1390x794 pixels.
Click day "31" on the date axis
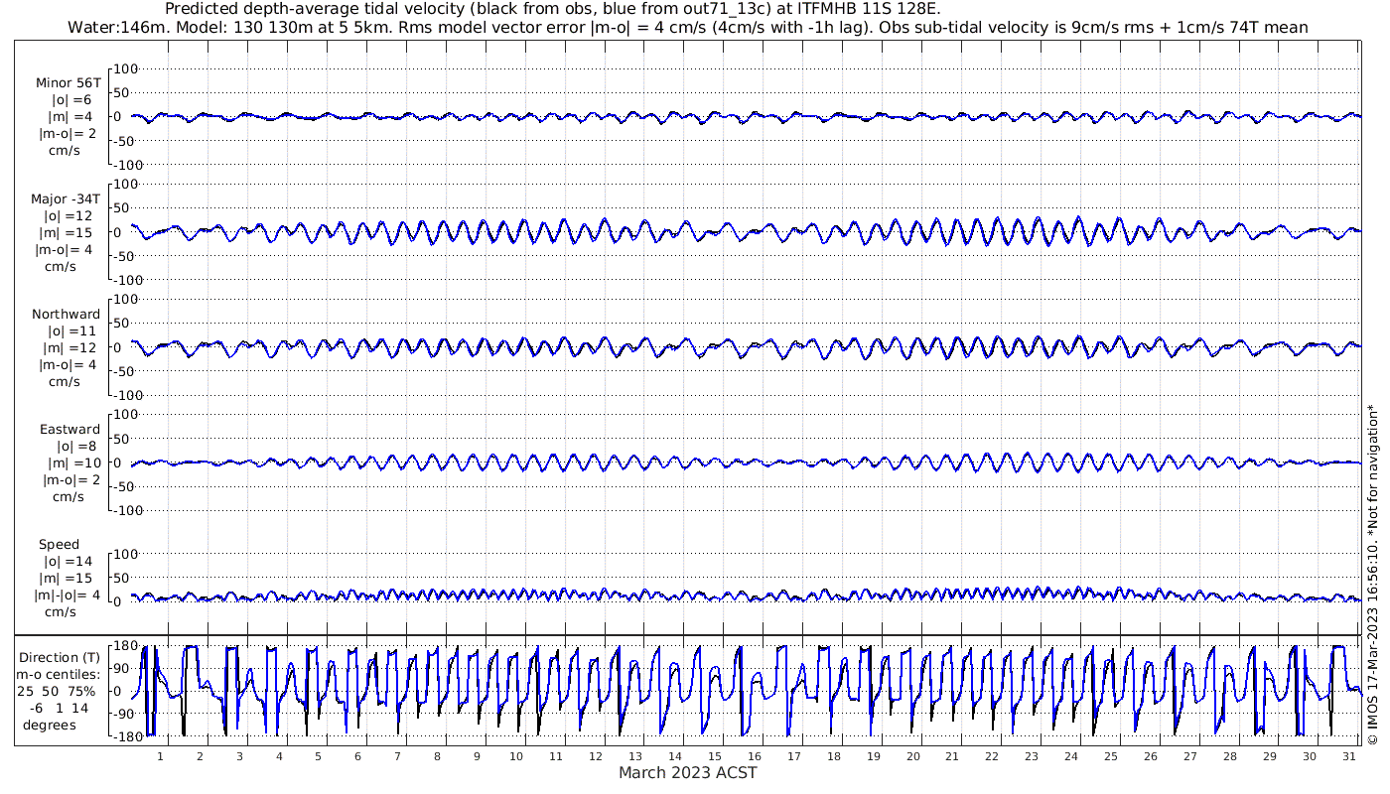coord(1348,756)
